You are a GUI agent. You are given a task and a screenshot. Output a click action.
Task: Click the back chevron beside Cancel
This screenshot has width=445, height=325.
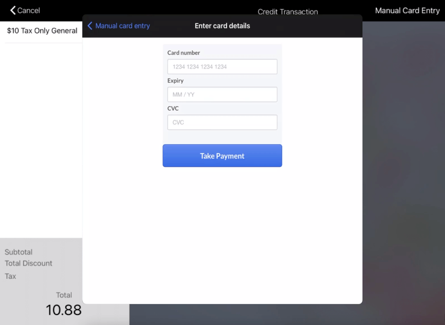(x=12, y=10)
